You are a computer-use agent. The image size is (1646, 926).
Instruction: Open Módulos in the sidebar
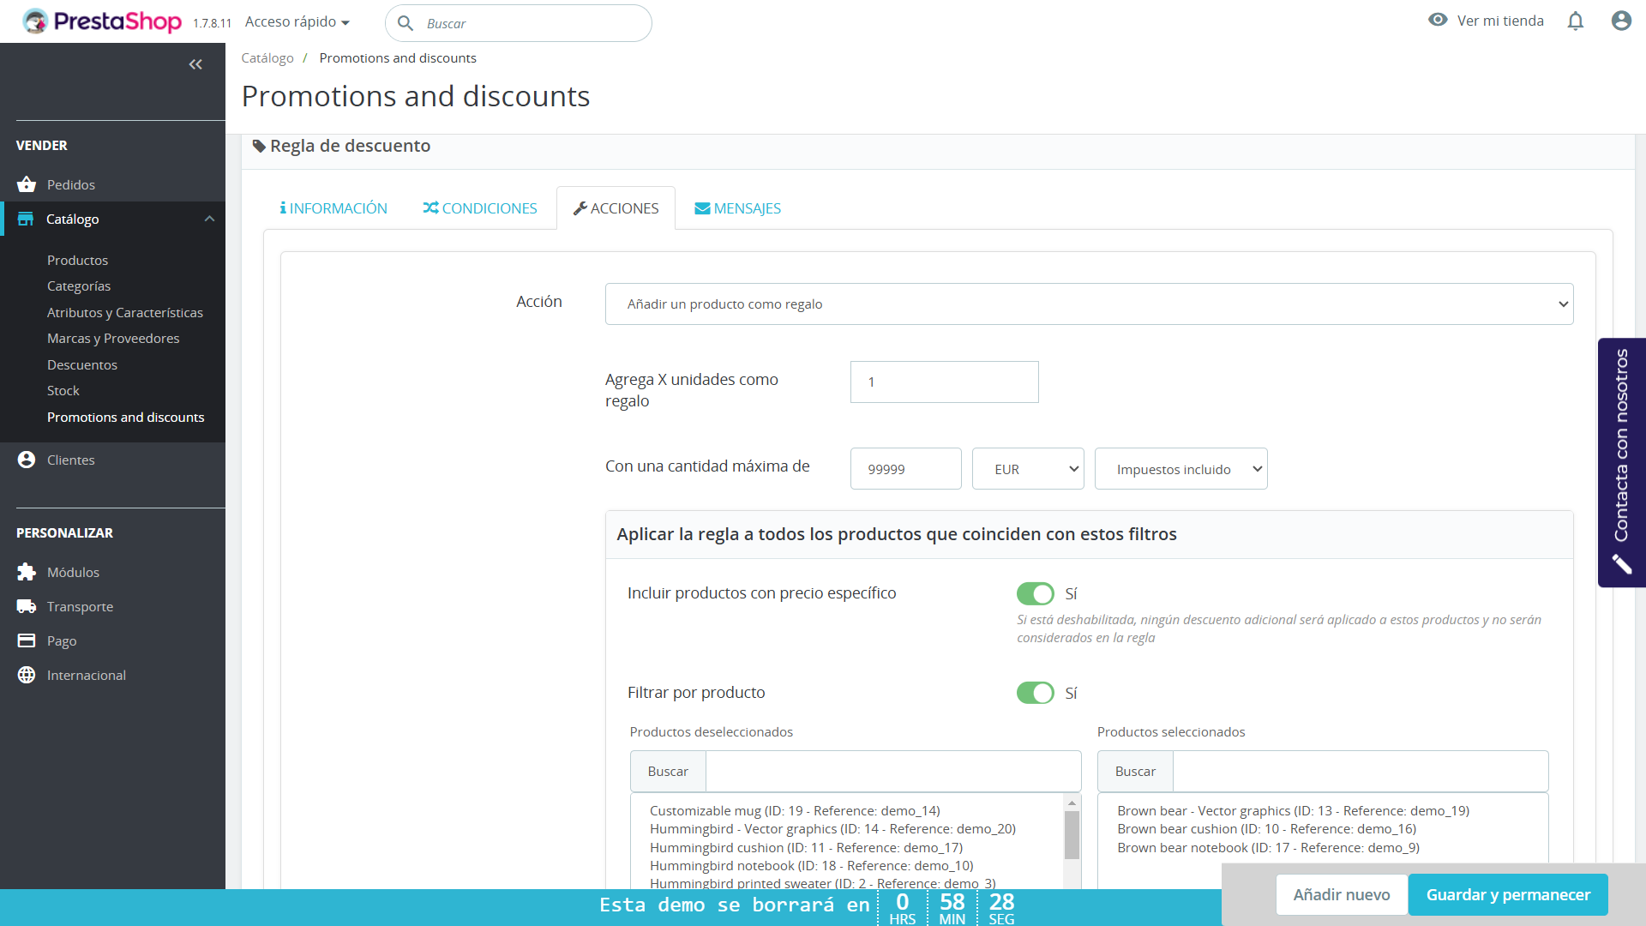(73, 572)
